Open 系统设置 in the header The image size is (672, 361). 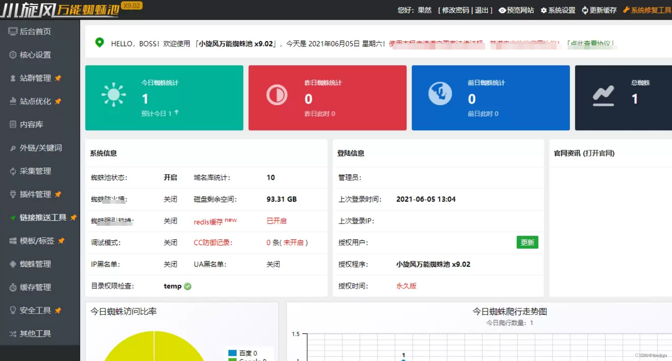coord(558,10)
